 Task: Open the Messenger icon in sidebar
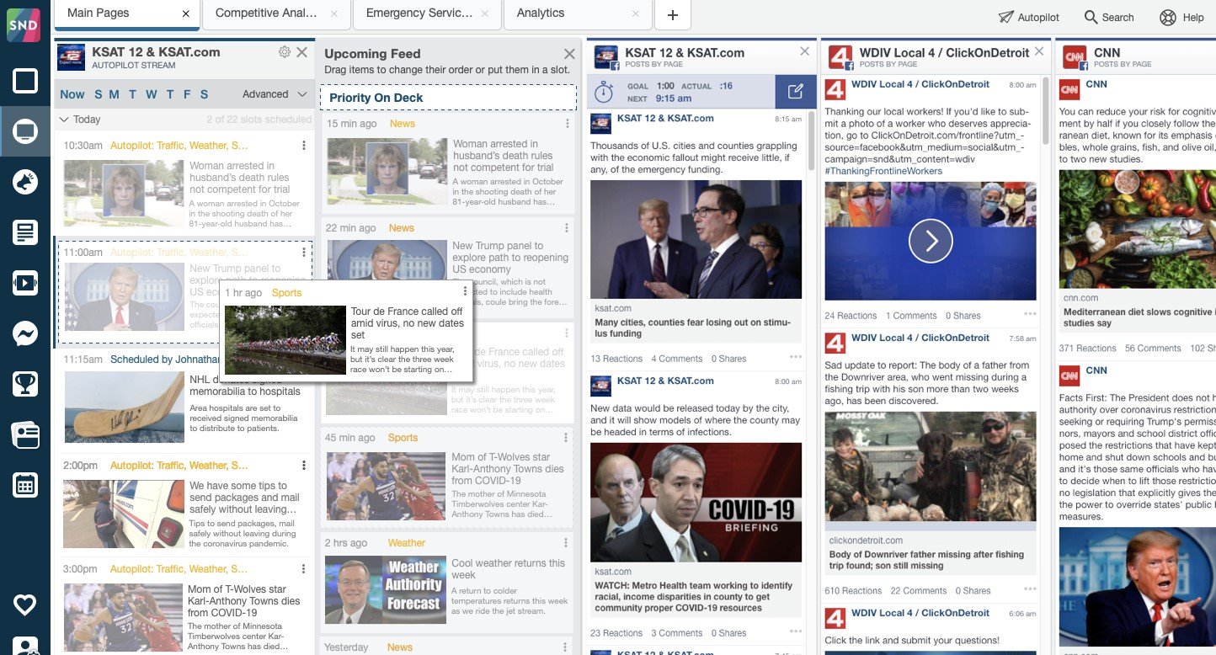click(x=25, y=333)
